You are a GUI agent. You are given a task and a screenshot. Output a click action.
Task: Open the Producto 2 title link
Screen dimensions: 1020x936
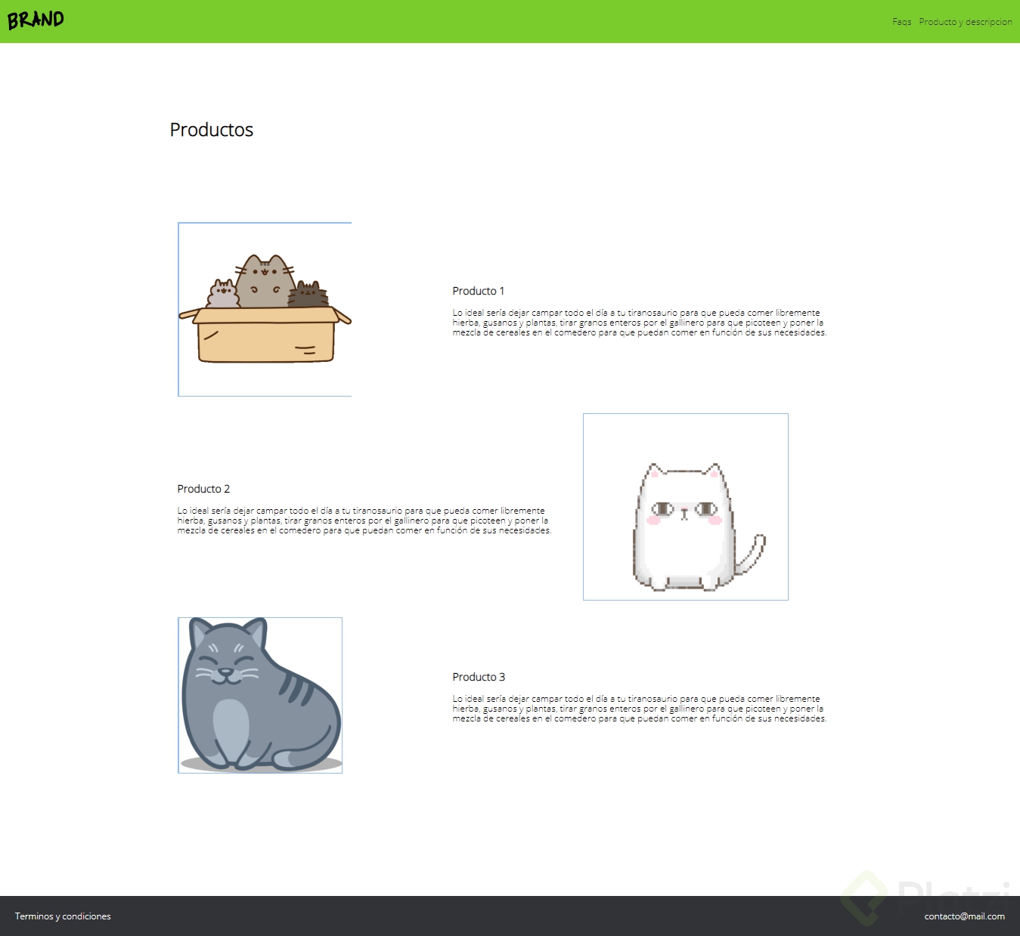click(x=203, y=489)
